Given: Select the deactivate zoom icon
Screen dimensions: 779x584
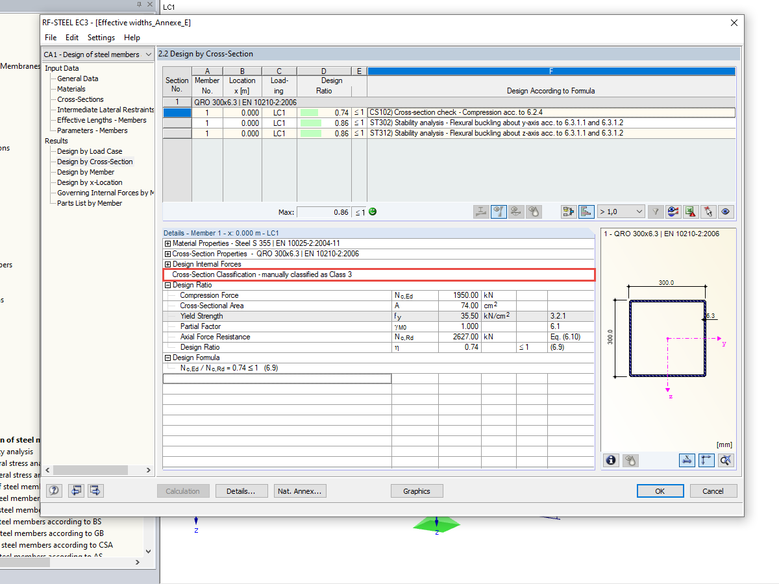Looking at the screenshot, I should (727, 460).
